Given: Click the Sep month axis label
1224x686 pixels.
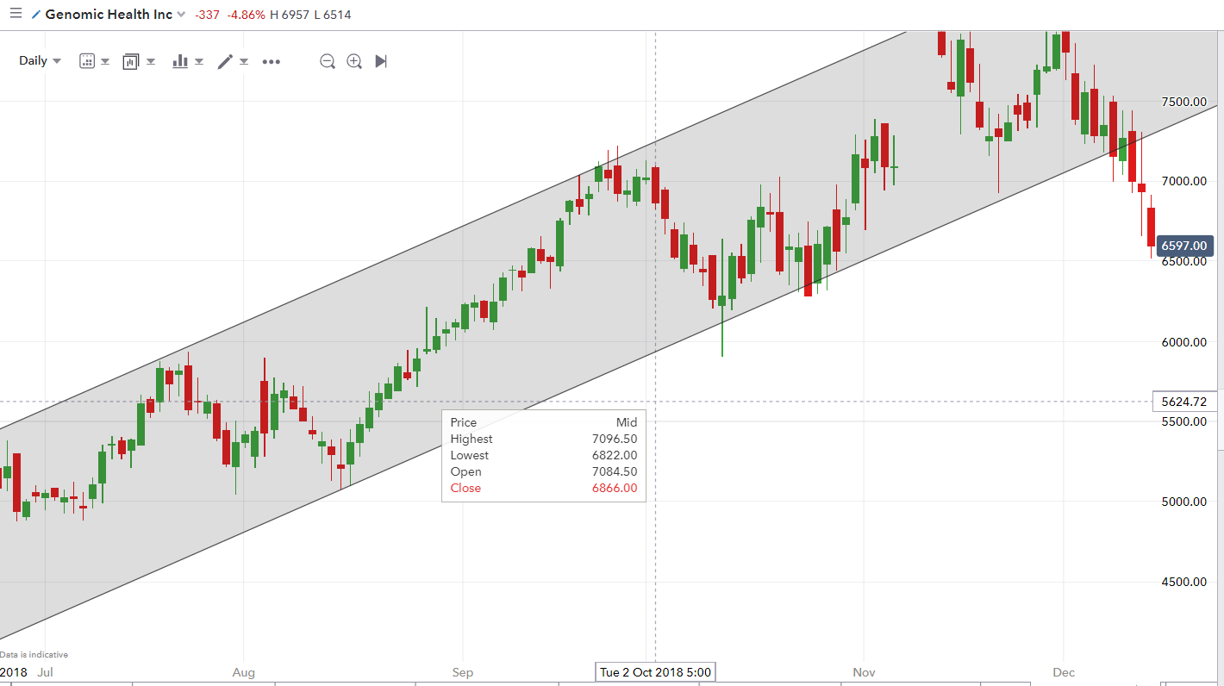Looking at the screenshot, I should [x=463, y=672].
